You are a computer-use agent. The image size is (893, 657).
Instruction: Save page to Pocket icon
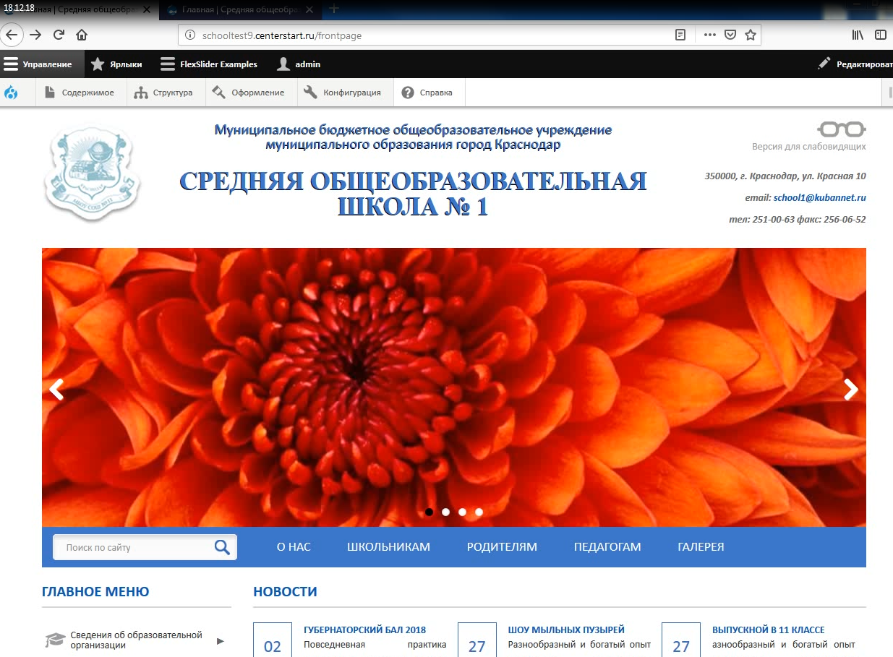[x=730, y=35]
